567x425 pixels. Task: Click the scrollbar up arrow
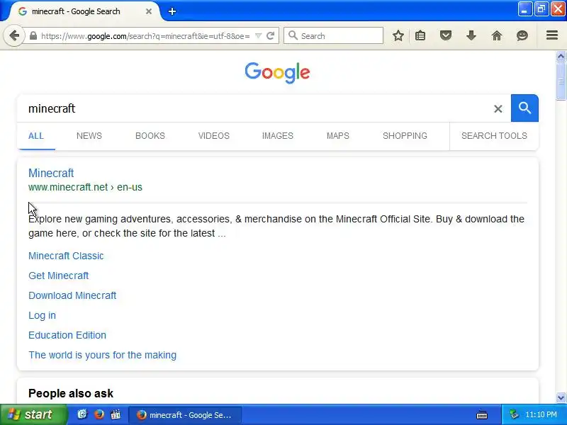(x=561, y=56)
